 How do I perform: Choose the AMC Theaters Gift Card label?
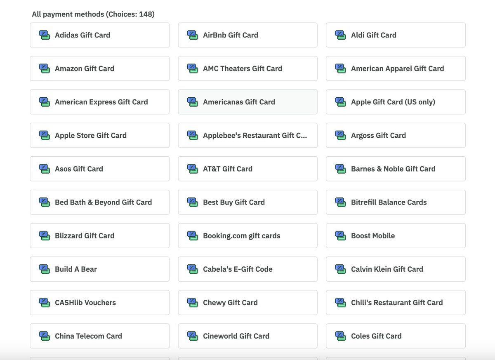tap(243, 68)
